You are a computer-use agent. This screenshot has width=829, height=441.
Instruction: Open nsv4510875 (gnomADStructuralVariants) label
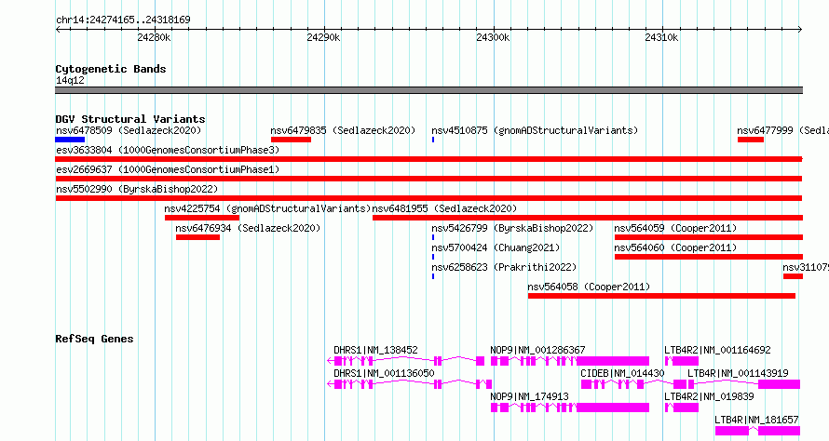[x=535, y=130]
